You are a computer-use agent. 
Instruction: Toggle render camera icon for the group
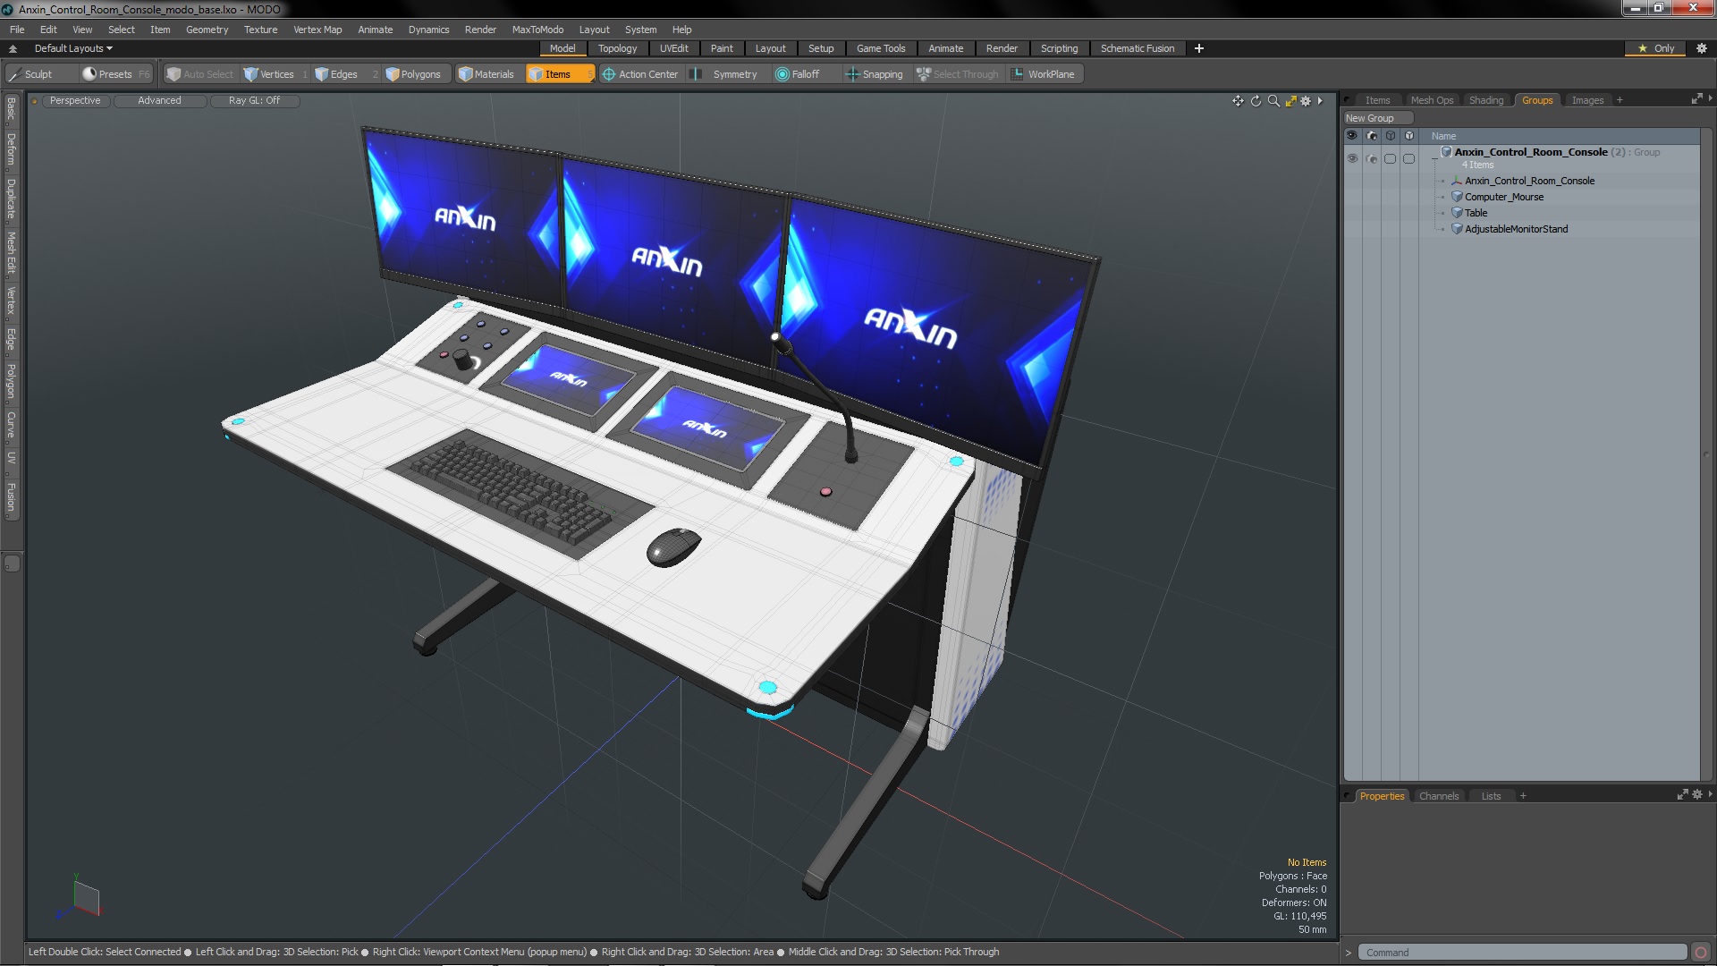click(1372, 158)
